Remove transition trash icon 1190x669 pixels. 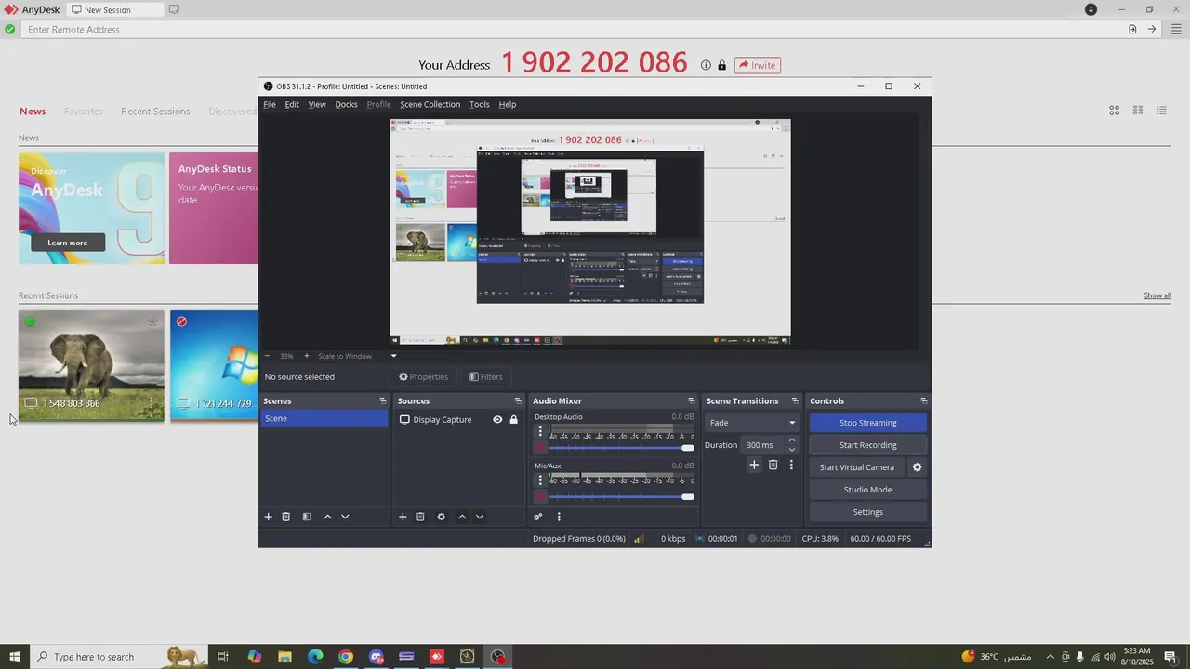click(773, 465)
